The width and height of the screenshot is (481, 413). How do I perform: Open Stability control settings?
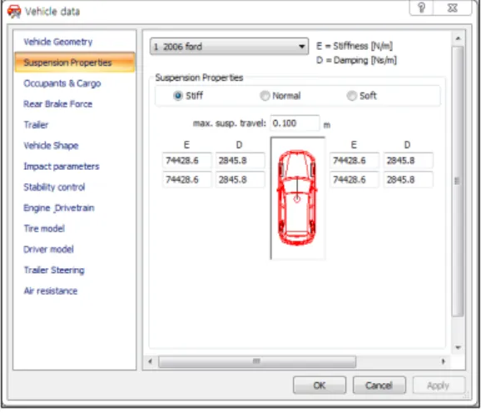pyautogui.click(x=54, y=187)
